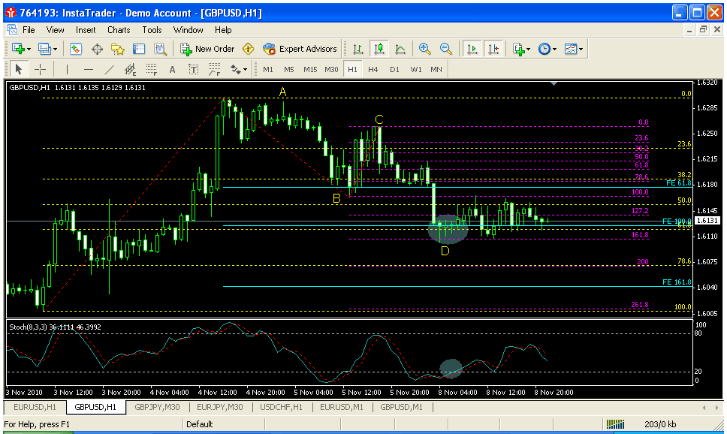
Task: Switch to the GBPJPY,M30 chart tab
Action: click(x=156, y=406)
